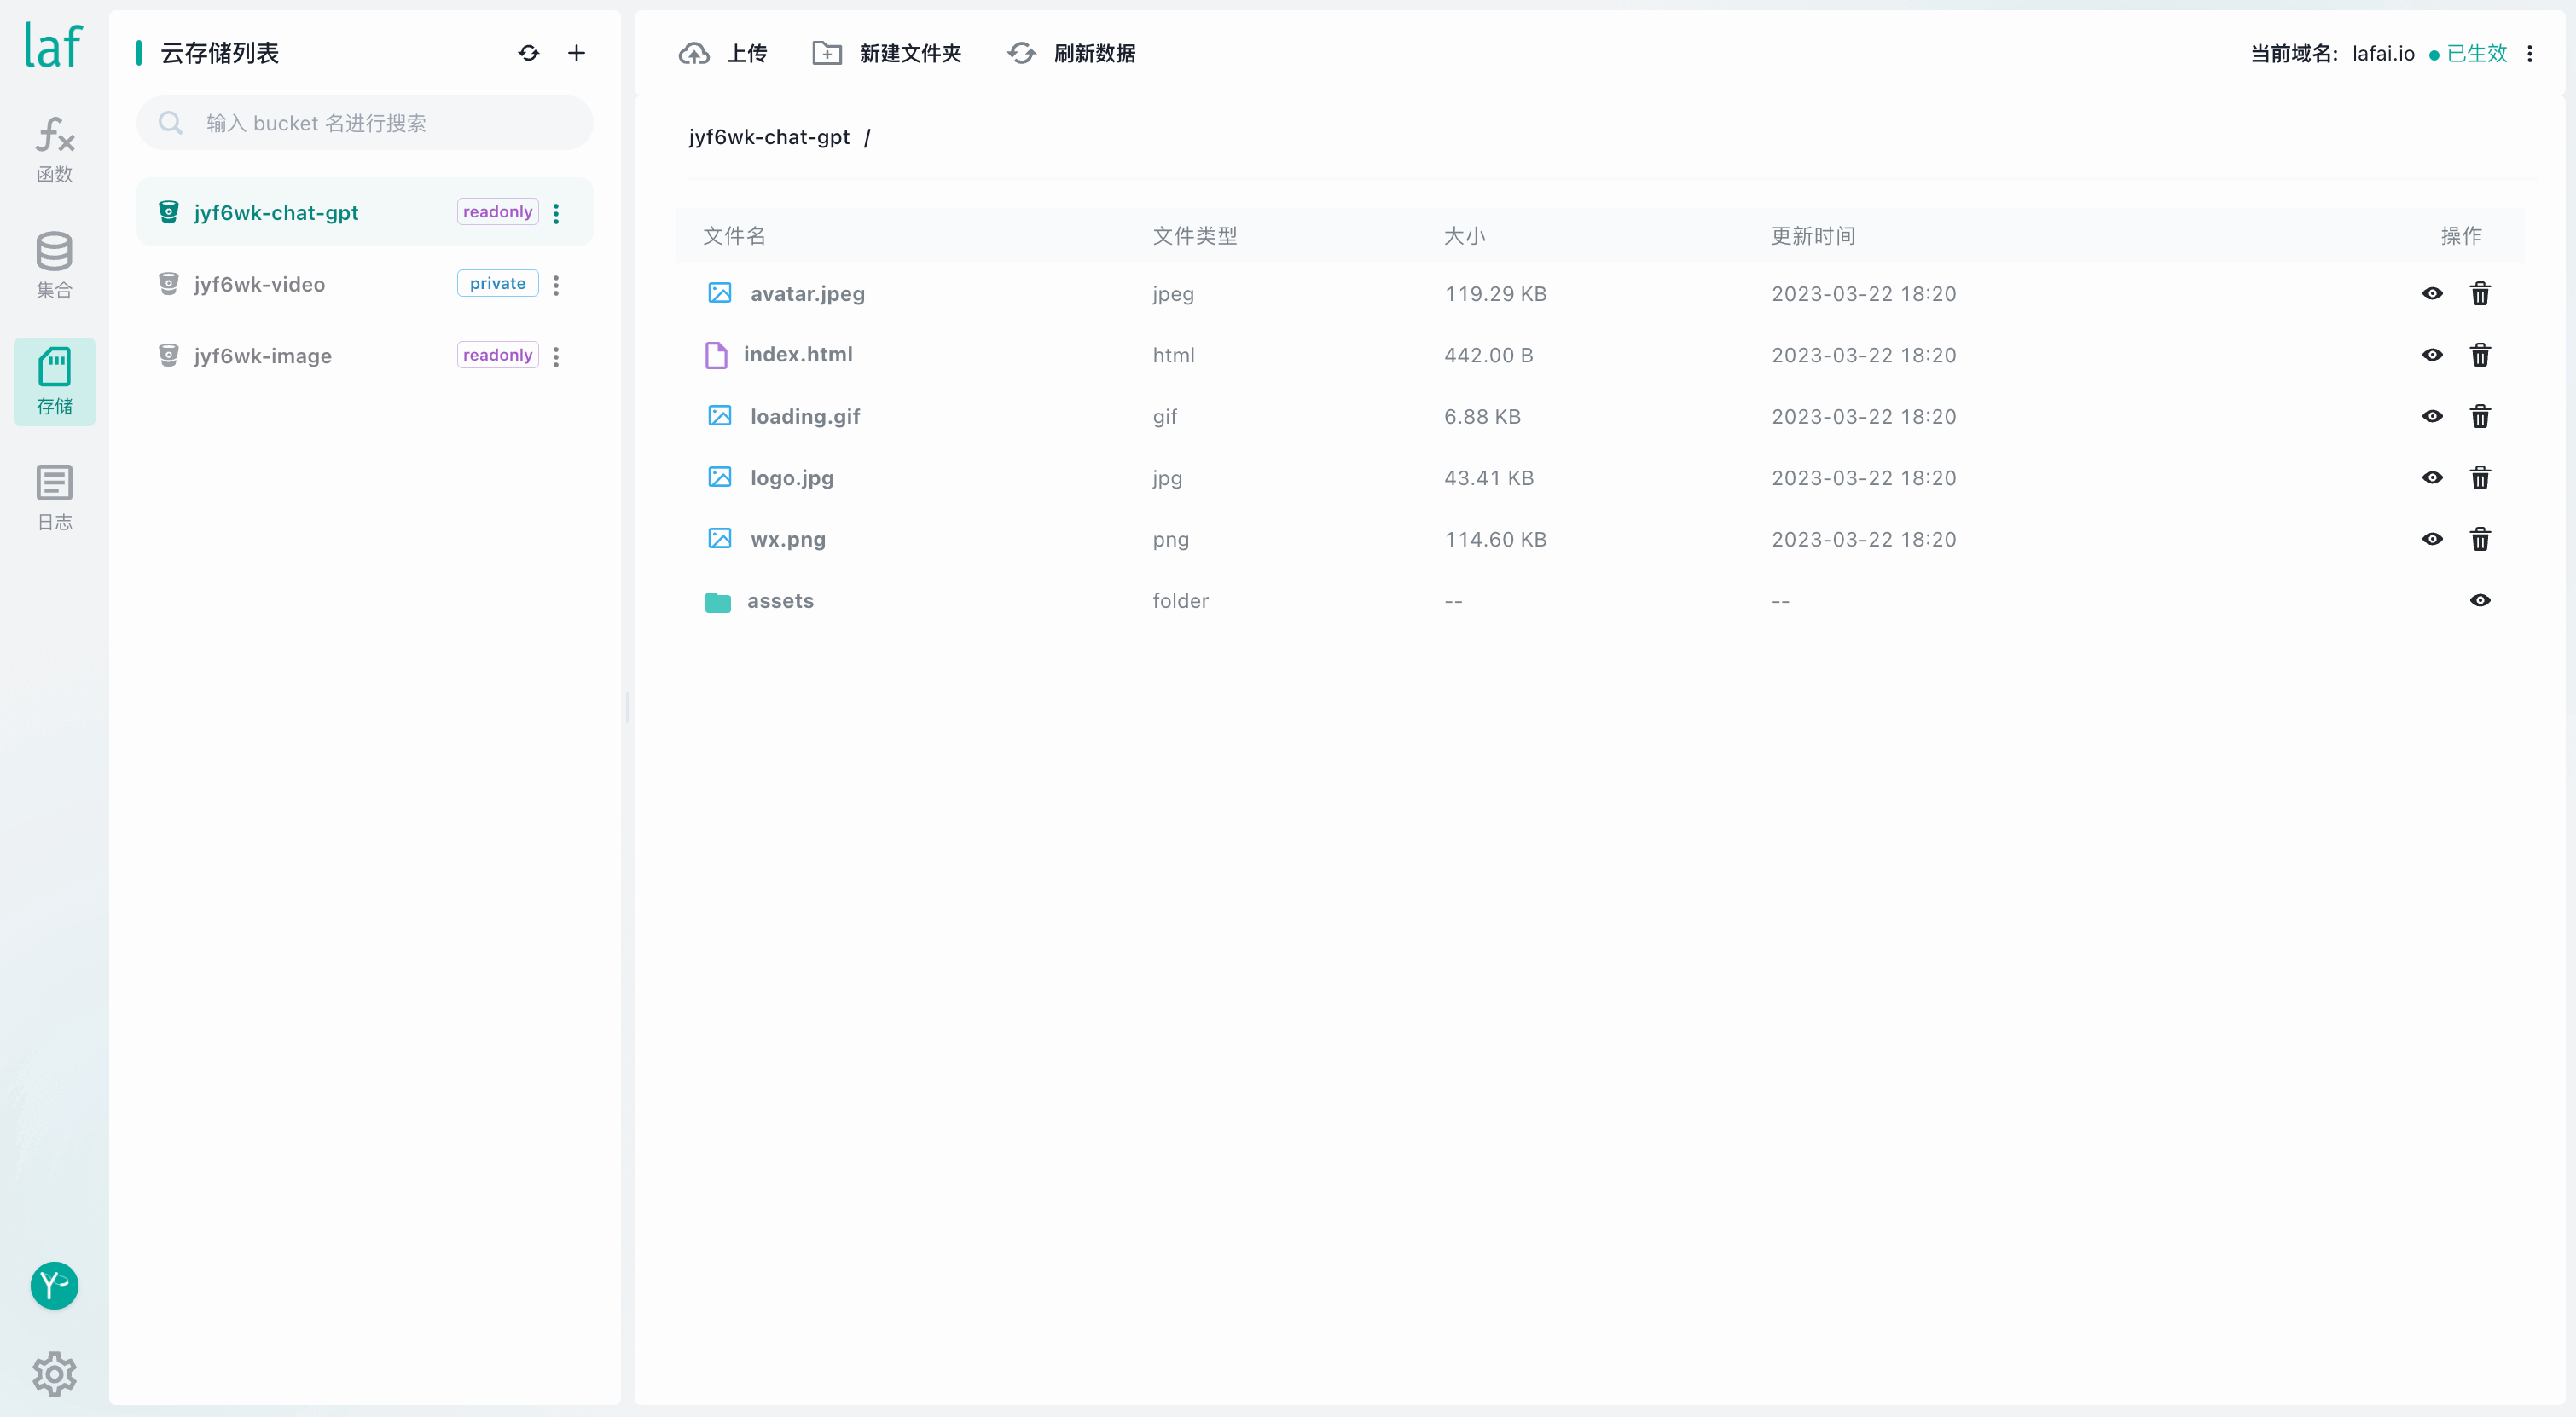Screen dimensions: 2576x1417
Task: Refresh the bucket list icon
Action: [529, 53]
